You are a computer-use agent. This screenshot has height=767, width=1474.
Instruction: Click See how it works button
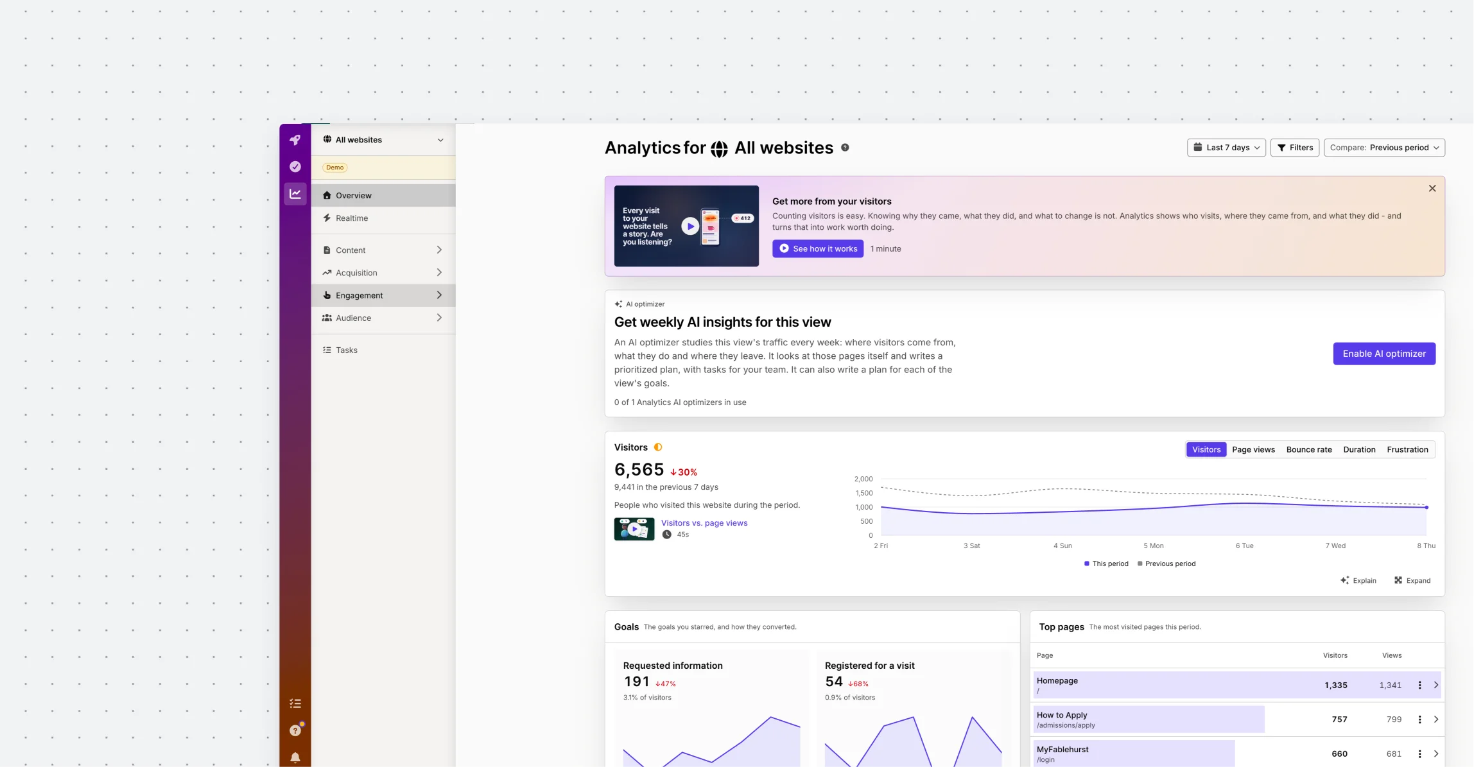pyautogui.click(x=818, y=248)
